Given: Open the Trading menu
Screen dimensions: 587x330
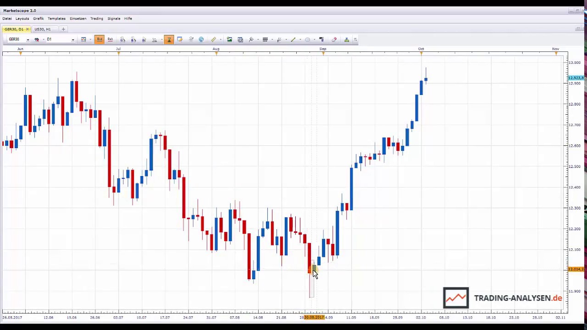Looking at the screenshot, I should tap(96, 19).
